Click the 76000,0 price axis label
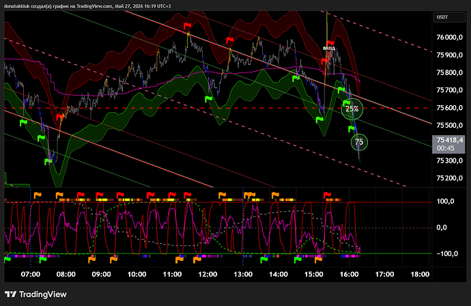 (449, 38)
